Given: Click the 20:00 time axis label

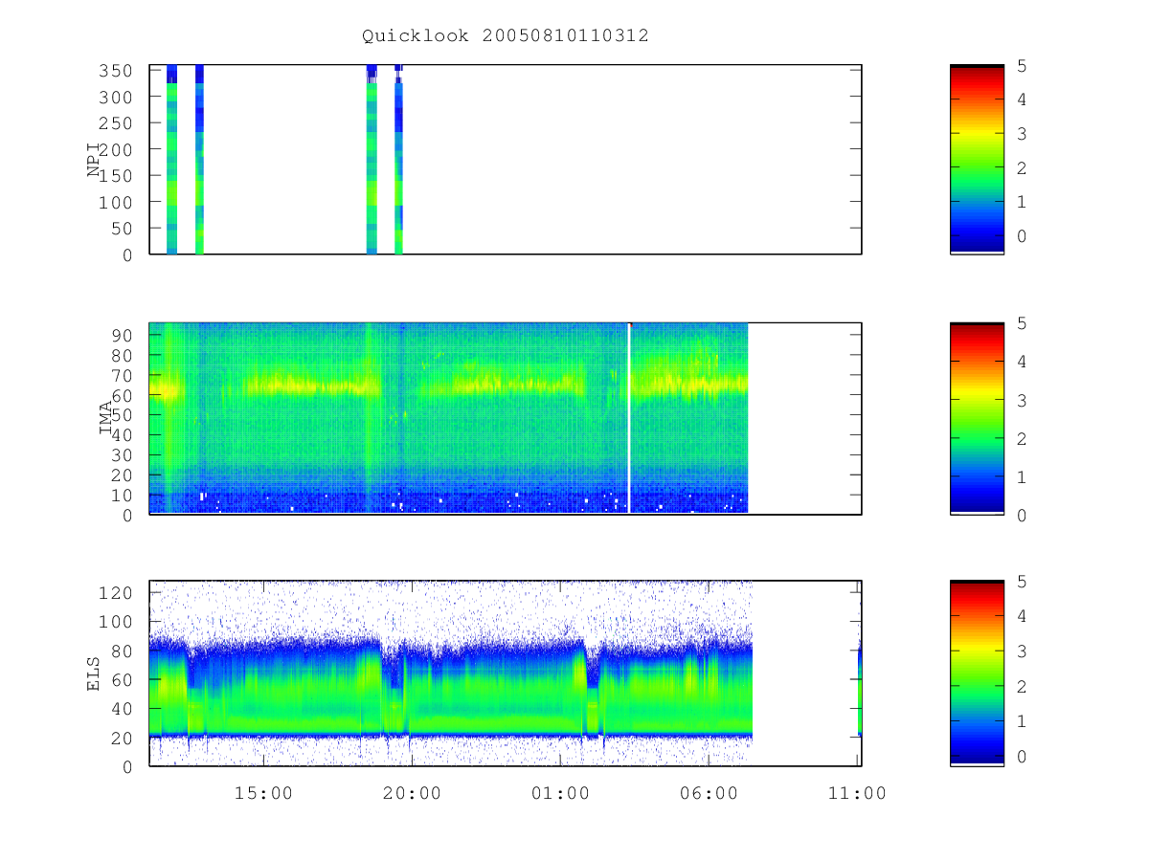Looking at the screenshot, I should point(412,793).
